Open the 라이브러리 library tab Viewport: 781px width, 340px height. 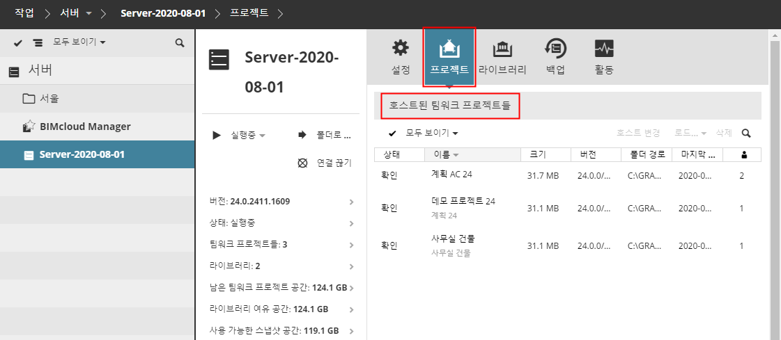coord(502,58)
